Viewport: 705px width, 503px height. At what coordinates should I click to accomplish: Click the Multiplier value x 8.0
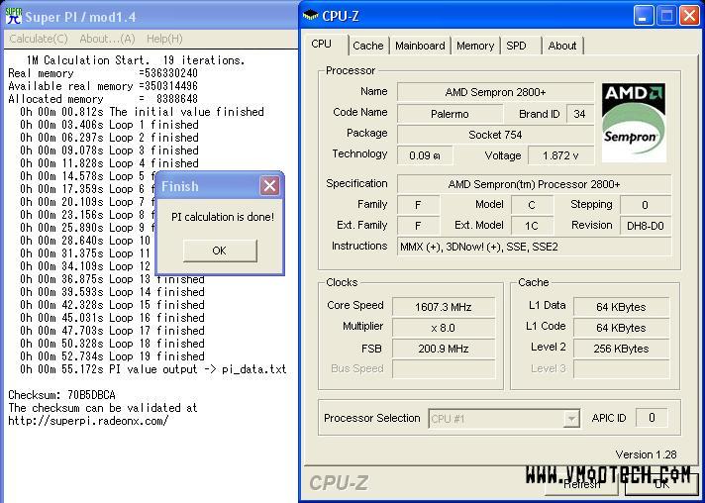coord(444,328)
